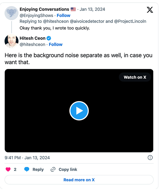Click the copy link chain icon
Image resolution: width=160 pixels, height=192 pixels.
pos(53,169)
